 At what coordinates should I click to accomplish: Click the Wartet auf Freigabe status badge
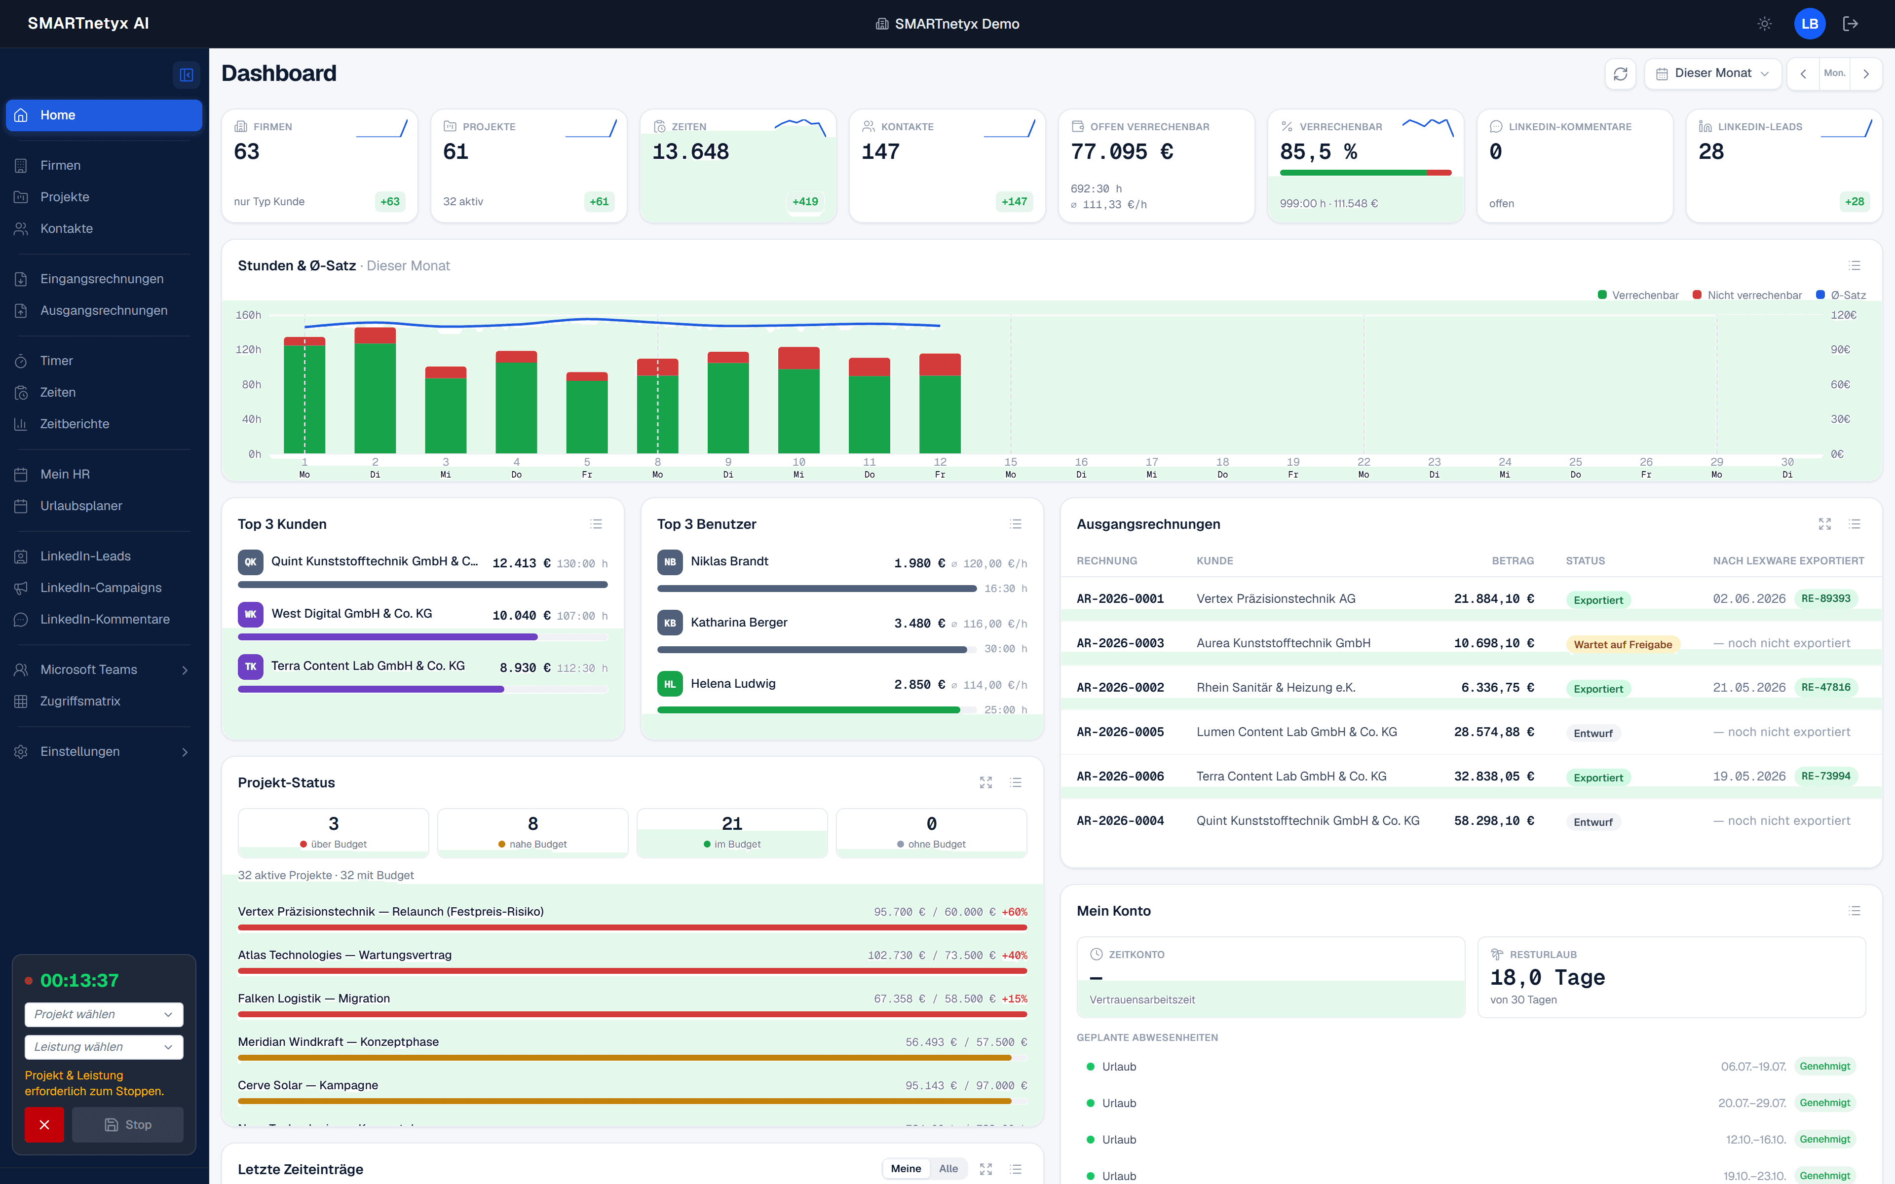click(1623, 644)
